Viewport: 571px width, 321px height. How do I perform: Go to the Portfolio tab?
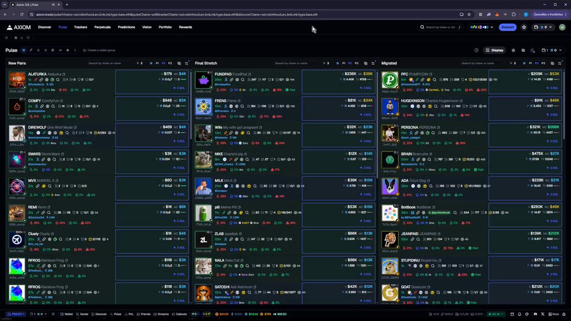pyautogui.click(x=165, y=27)
